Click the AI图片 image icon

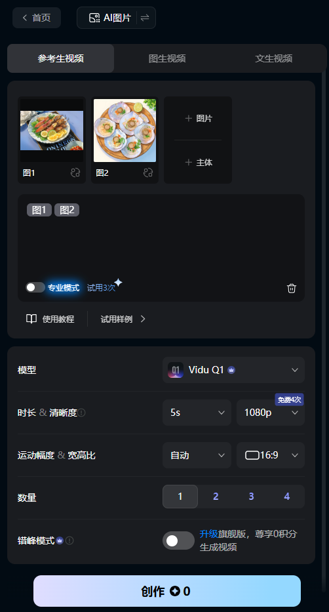[x=94, y=18]
